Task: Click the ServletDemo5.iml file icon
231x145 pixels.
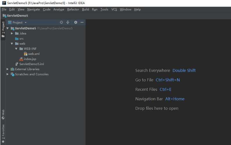Action: pos(17,64)
